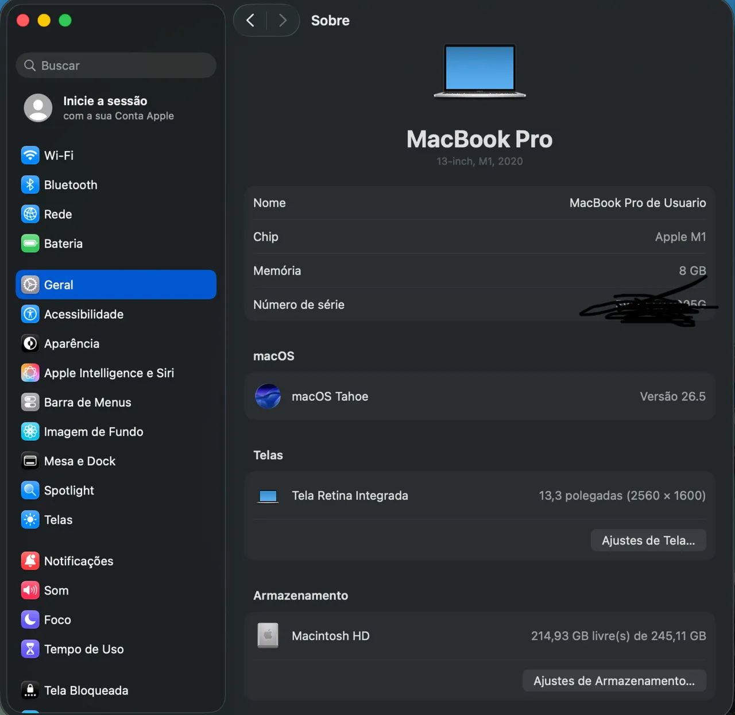Open the Barra de Menus icon
Image resolution: width=735 pixels, height=715 pixels.
tap(30, 402)
